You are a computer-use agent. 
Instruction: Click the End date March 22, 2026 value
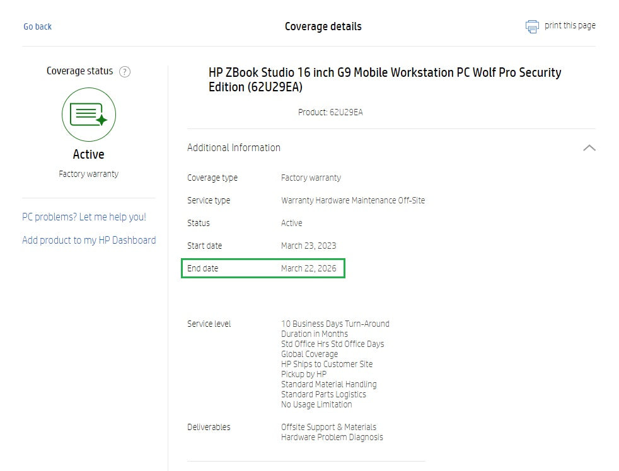tap(309, 268)
